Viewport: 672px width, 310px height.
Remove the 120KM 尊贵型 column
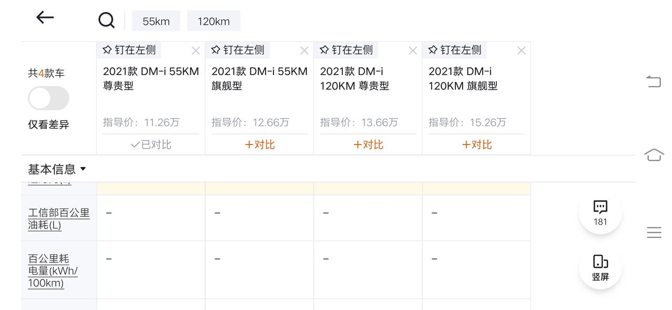pos(413,51)
